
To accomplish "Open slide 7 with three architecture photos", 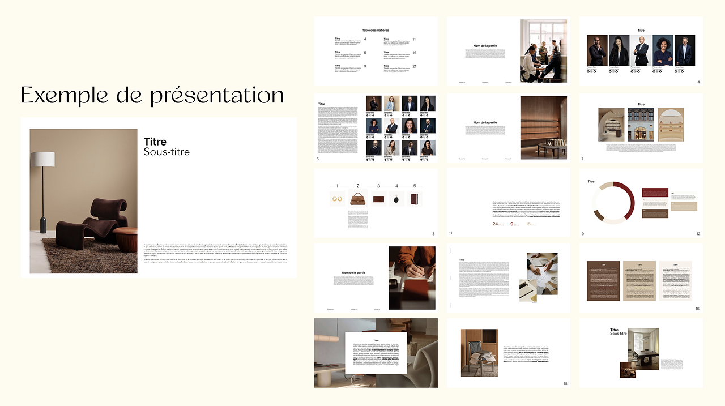I will pos(641,129).
